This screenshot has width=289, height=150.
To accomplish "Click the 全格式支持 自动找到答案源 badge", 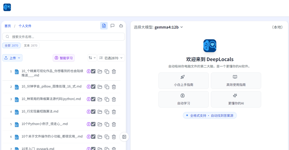I will click(x=210, y=115).
